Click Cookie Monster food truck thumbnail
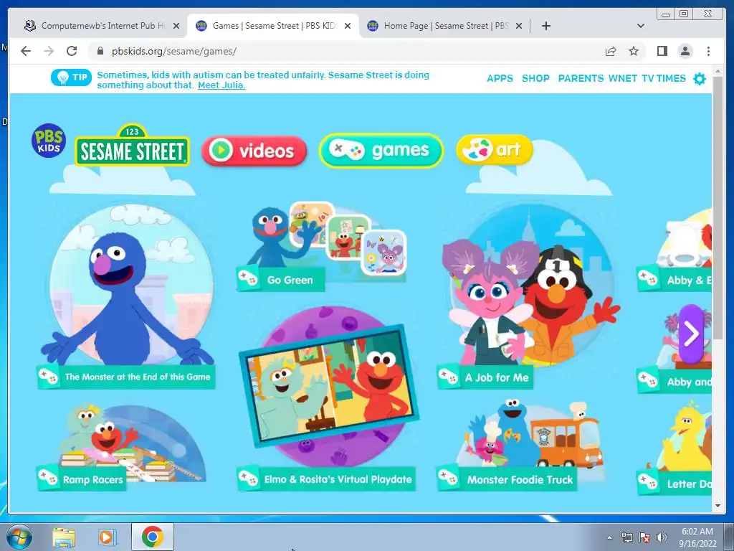This screenshot has width=734, height=551. point(531,433)
